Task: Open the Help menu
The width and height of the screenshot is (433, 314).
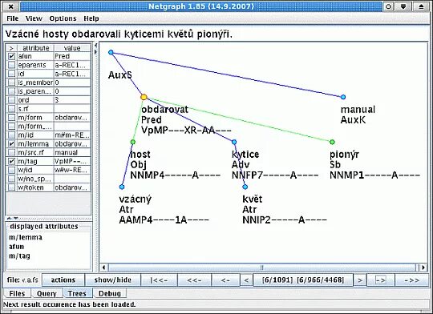Action: click(x=91, y=18)
